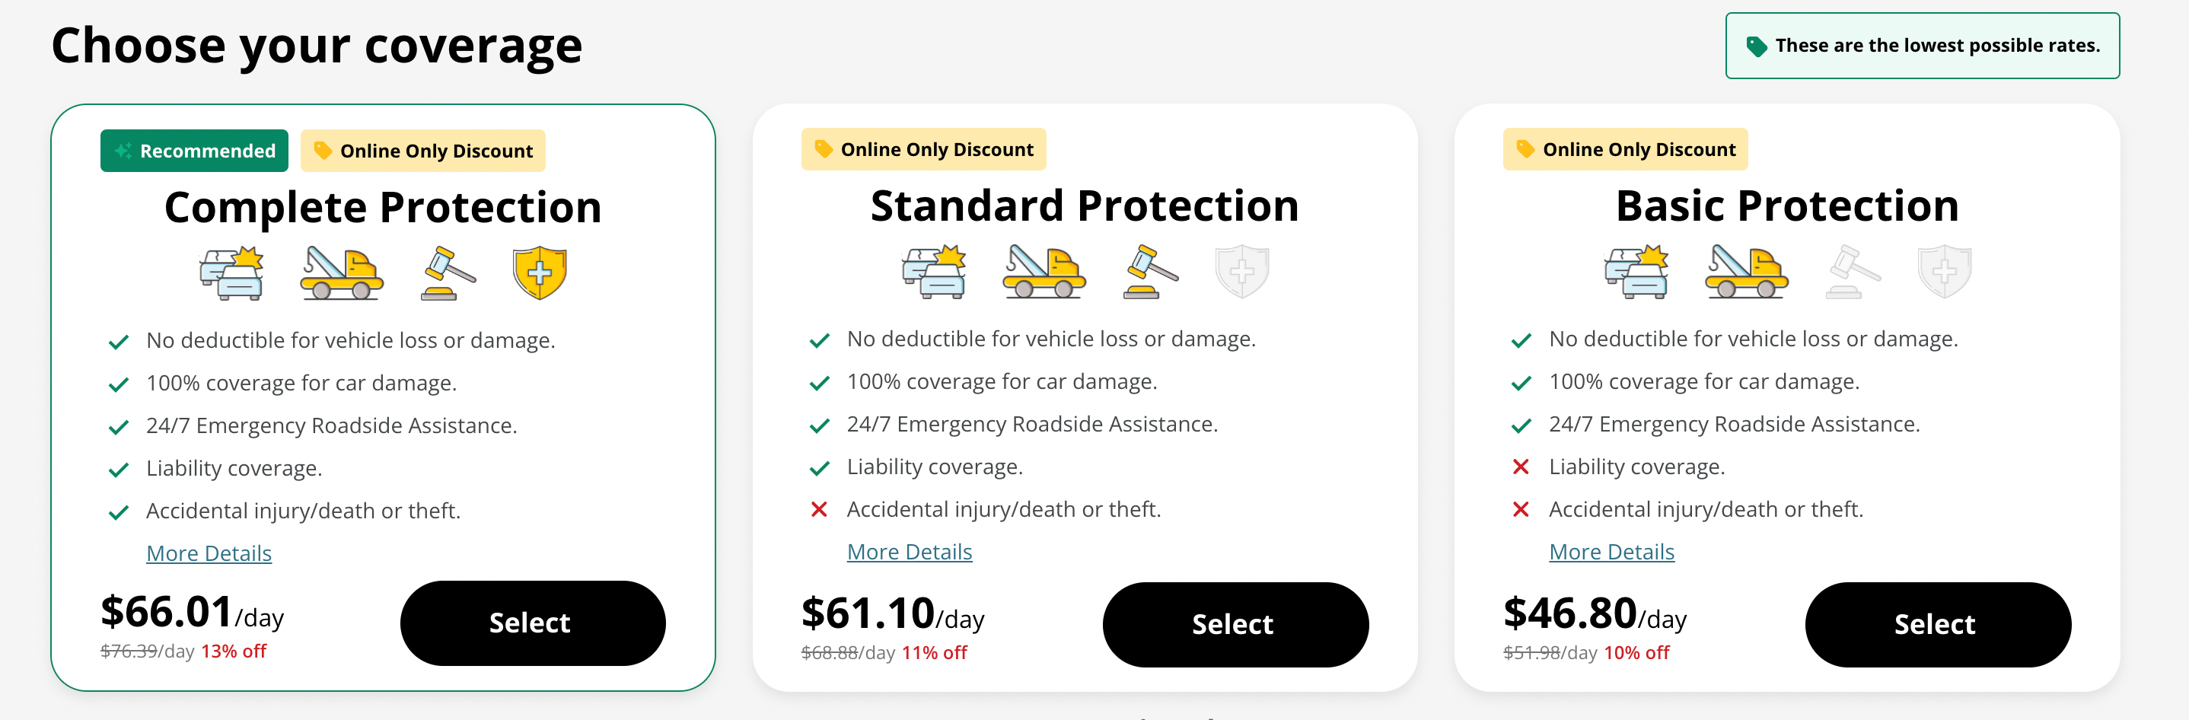Click the "These are the lowest possible rates" banner
The height and width of the screenshot is (720, 2189).
pos(1922,46)
